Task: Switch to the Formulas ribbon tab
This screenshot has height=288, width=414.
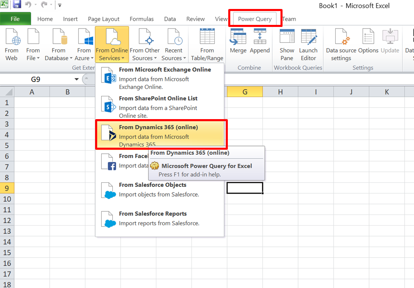Action: pos(142,19)
